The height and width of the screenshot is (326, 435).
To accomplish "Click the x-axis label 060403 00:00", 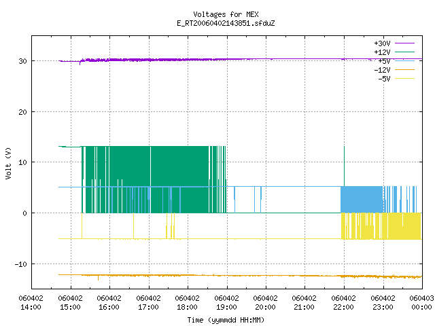I will (x=421, y=303).
